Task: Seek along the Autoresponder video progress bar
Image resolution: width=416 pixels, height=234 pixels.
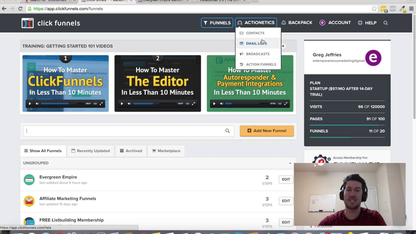Action: coord(246,104)
